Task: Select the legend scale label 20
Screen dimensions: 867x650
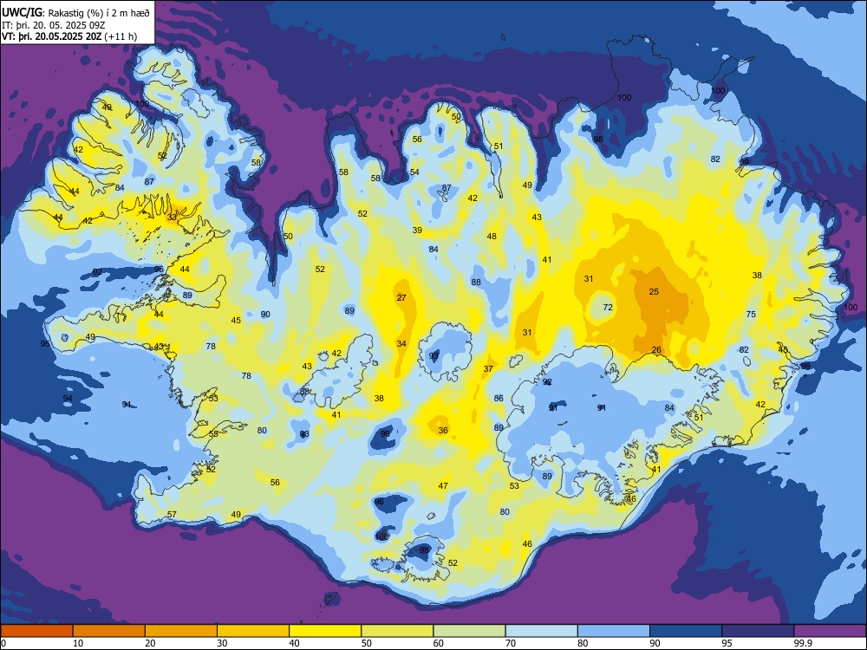Action: click(x=150, y=643)
